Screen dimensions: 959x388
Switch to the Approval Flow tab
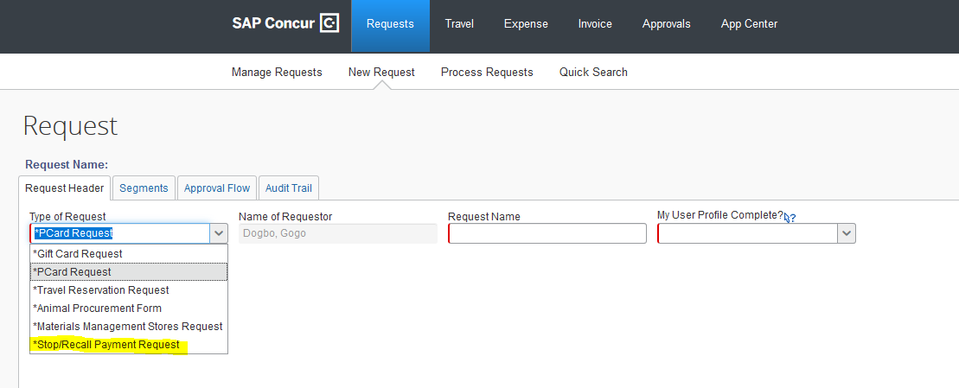[x=217, y=188]
